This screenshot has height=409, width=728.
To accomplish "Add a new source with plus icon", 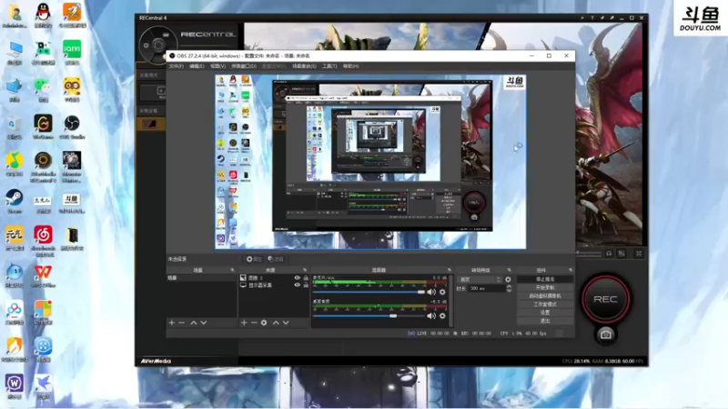I will pos(244,323).
